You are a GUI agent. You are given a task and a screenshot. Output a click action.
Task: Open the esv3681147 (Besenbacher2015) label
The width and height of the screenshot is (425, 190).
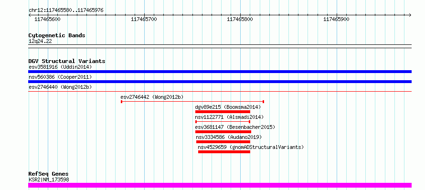[x=235, y=127]
